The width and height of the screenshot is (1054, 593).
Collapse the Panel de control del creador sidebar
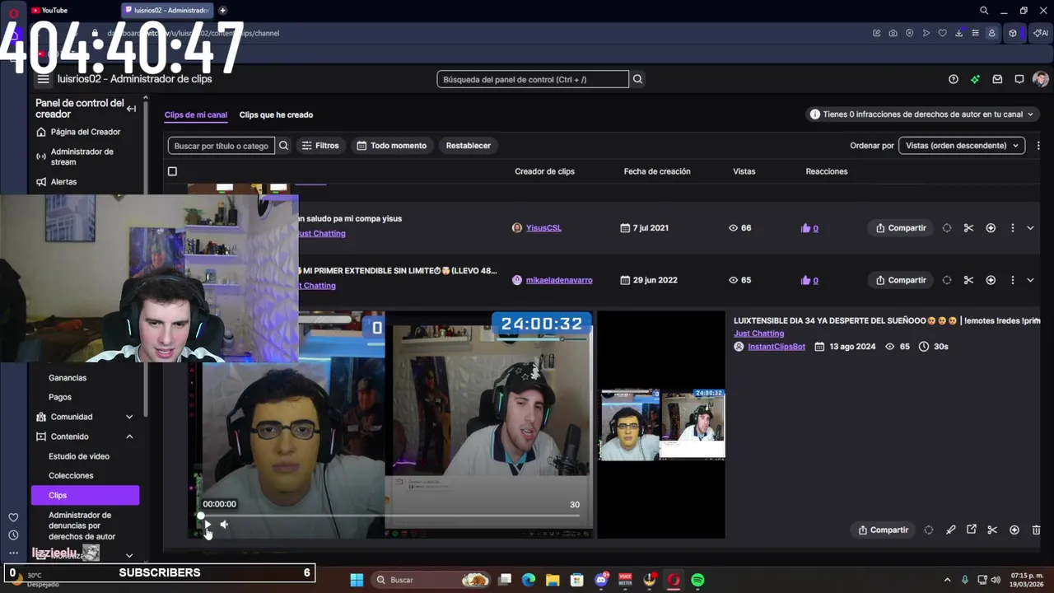tap(131, 109)
